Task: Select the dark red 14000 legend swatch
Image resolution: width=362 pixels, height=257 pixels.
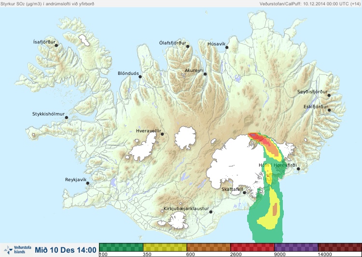Action: [x=340, y=247]
